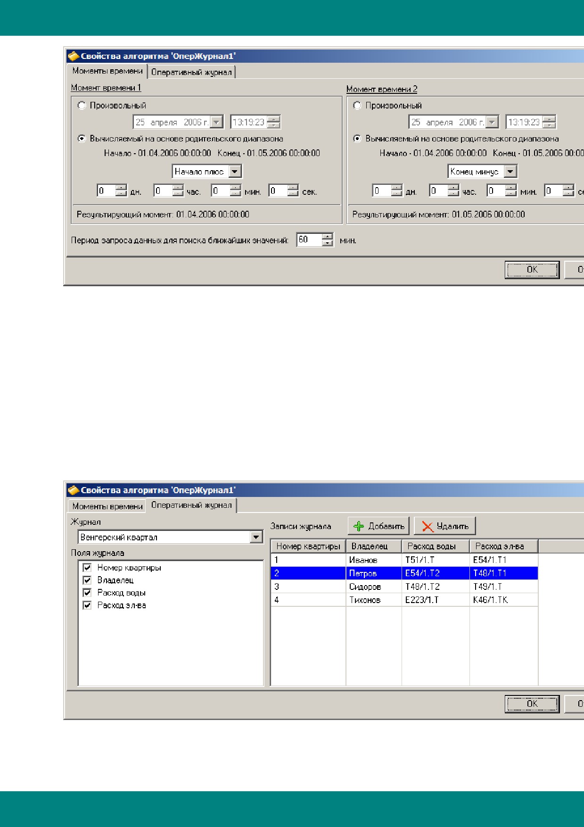
Task: Click 'Удалить' button to delete record
Action: click(445, 526)
